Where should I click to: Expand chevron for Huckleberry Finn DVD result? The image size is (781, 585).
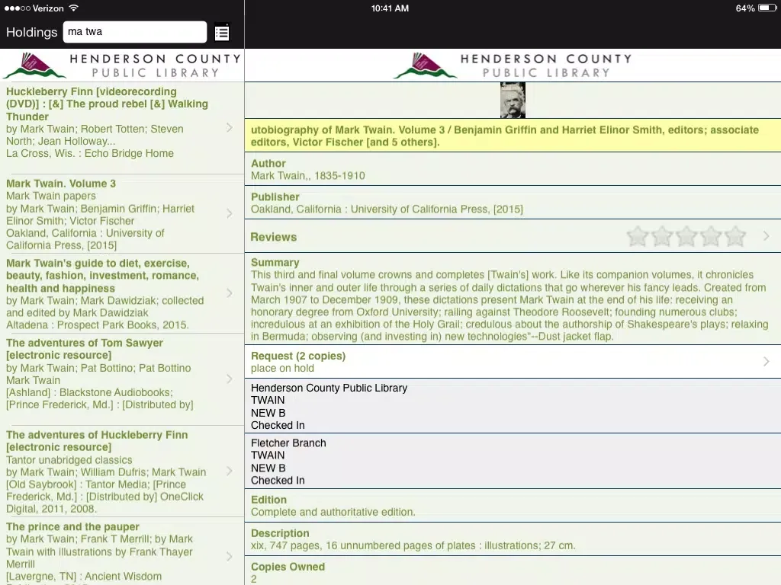pos(230,128)
